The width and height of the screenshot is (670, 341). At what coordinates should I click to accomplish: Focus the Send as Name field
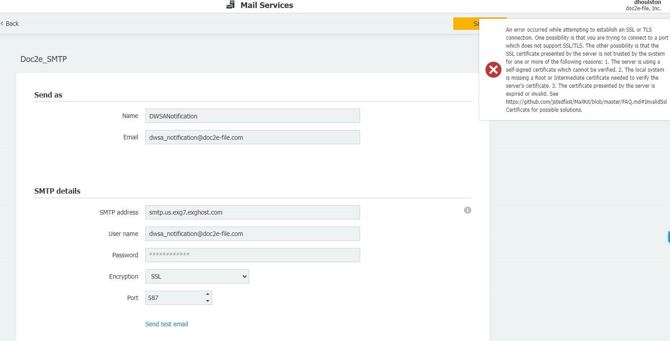tap(252, 116)
